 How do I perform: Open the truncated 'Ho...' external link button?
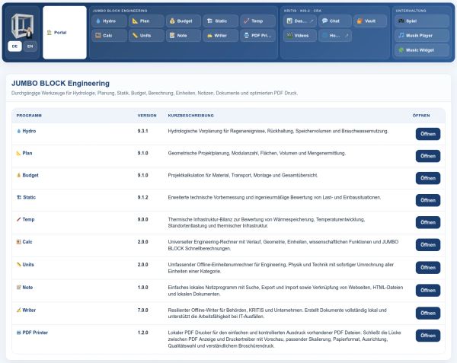coord(335,36)
